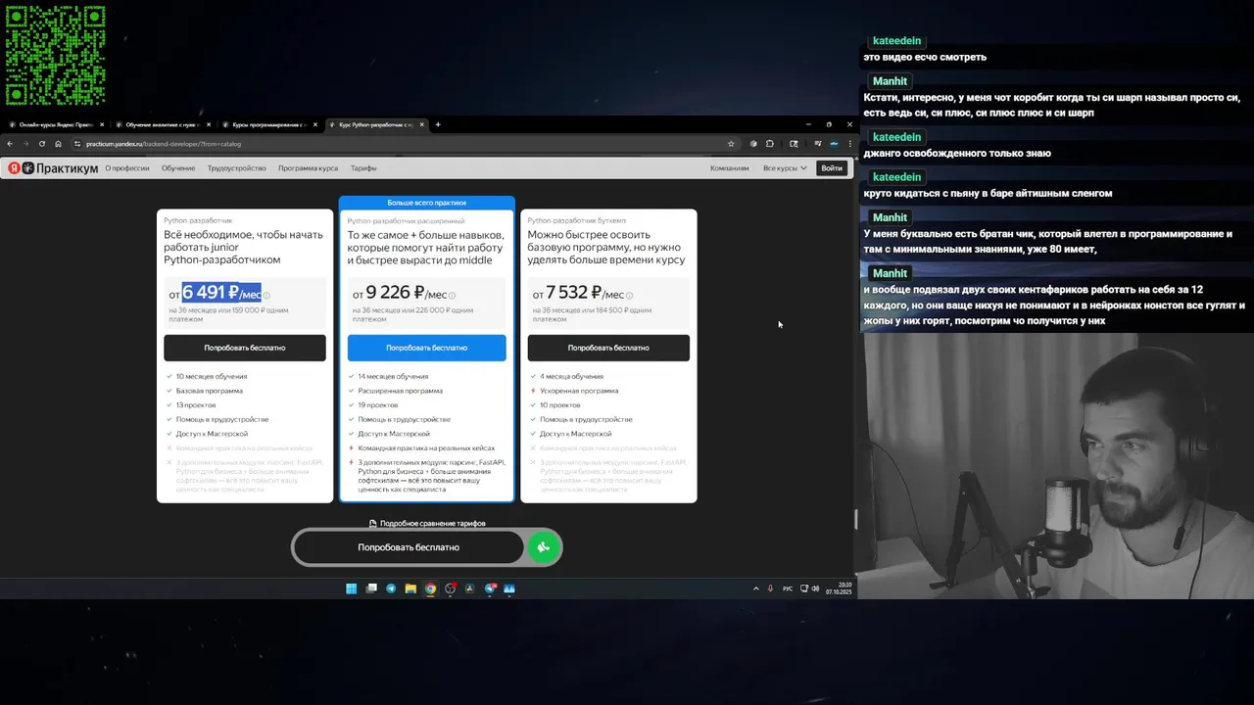Open Обучение navigation item

(178, 168)
